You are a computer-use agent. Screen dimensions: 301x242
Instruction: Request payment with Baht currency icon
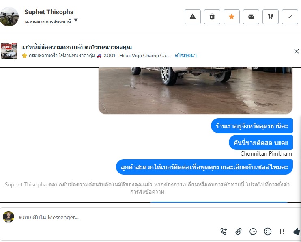282,231
